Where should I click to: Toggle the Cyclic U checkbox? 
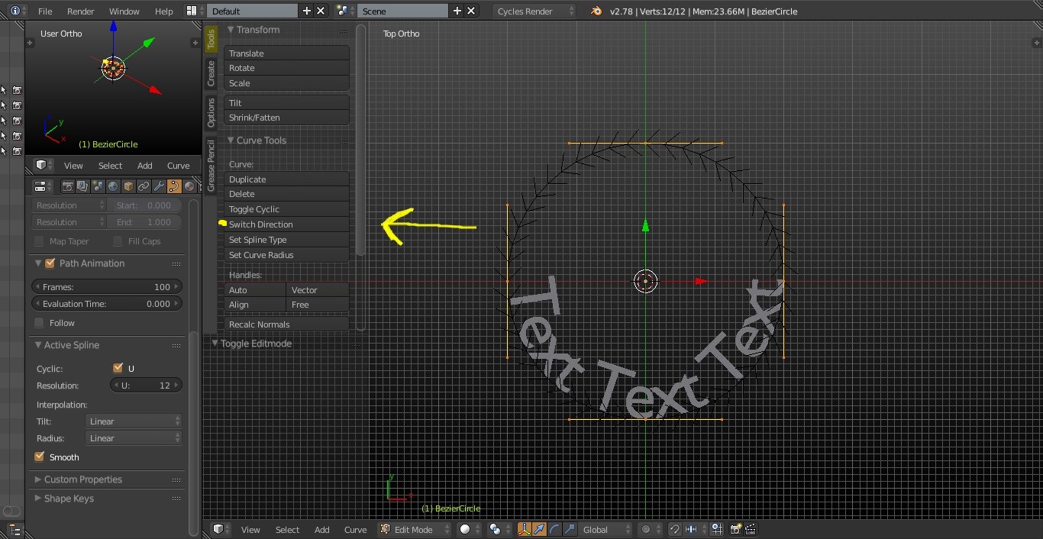pos(118,368)
